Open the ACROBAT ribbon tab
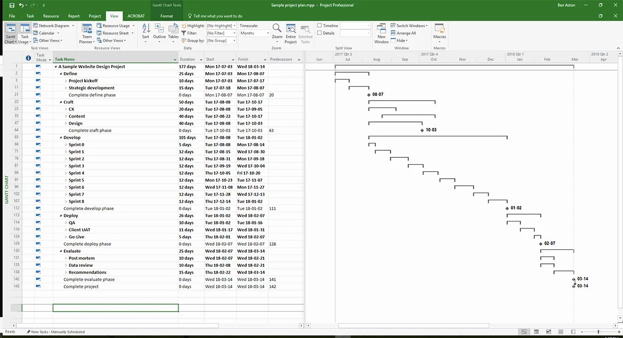This screenshot has height=338, width=623. [x=136, y=16]
